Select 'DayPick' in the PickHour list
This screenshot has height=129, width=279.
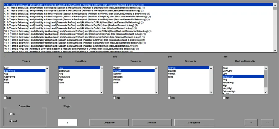click(x=189, y=71)
